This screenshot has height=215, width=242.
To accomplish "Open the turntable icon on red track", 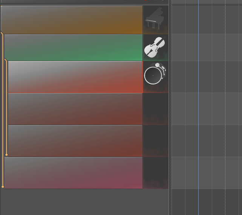I will coord(155,74).
